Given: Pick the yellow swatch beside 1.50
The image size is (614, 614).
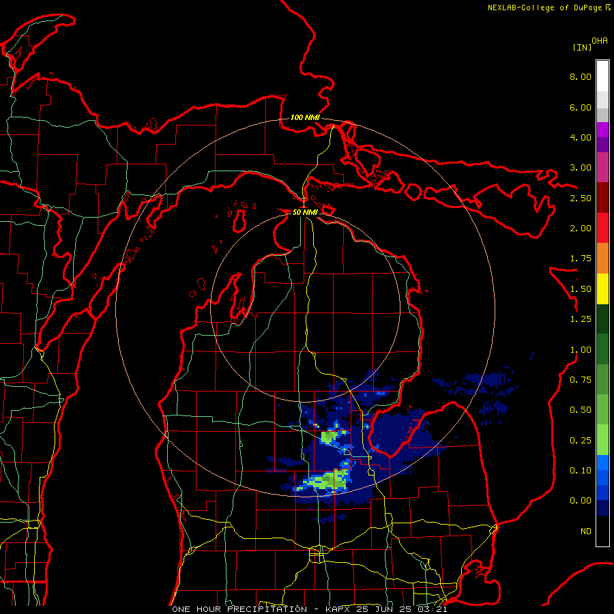Looking at the screenshot, I should click(x=602, y=289).
